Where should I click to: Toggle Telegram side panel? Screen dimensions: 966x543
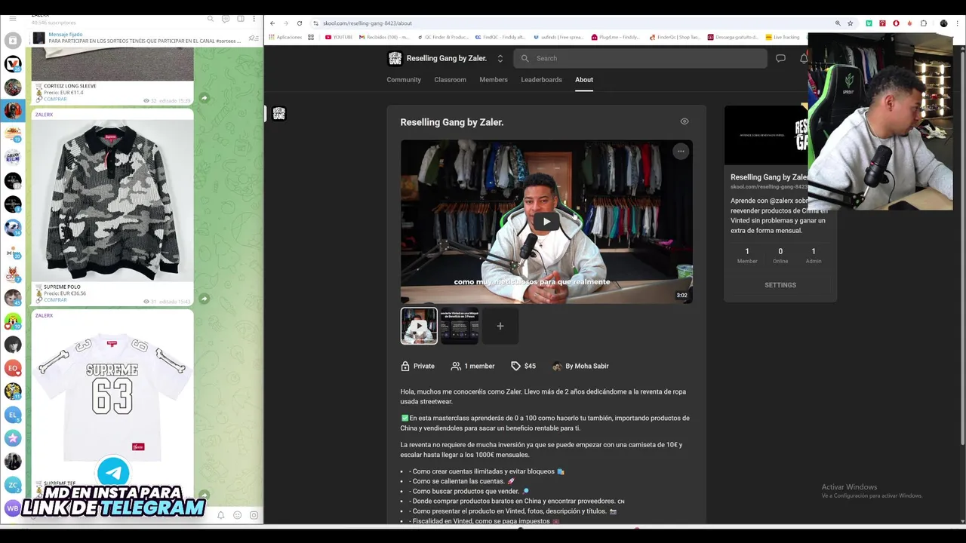(x=241, y=18)
